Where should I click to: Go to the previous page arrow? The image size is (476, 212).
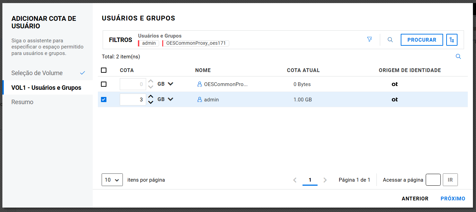click(x=295, y=180)
